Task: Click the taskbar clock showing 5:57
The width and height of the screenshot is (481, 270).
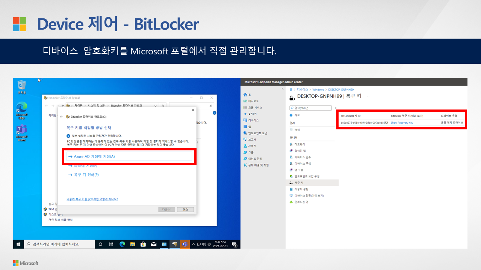Action: click(x=221, y=244)
